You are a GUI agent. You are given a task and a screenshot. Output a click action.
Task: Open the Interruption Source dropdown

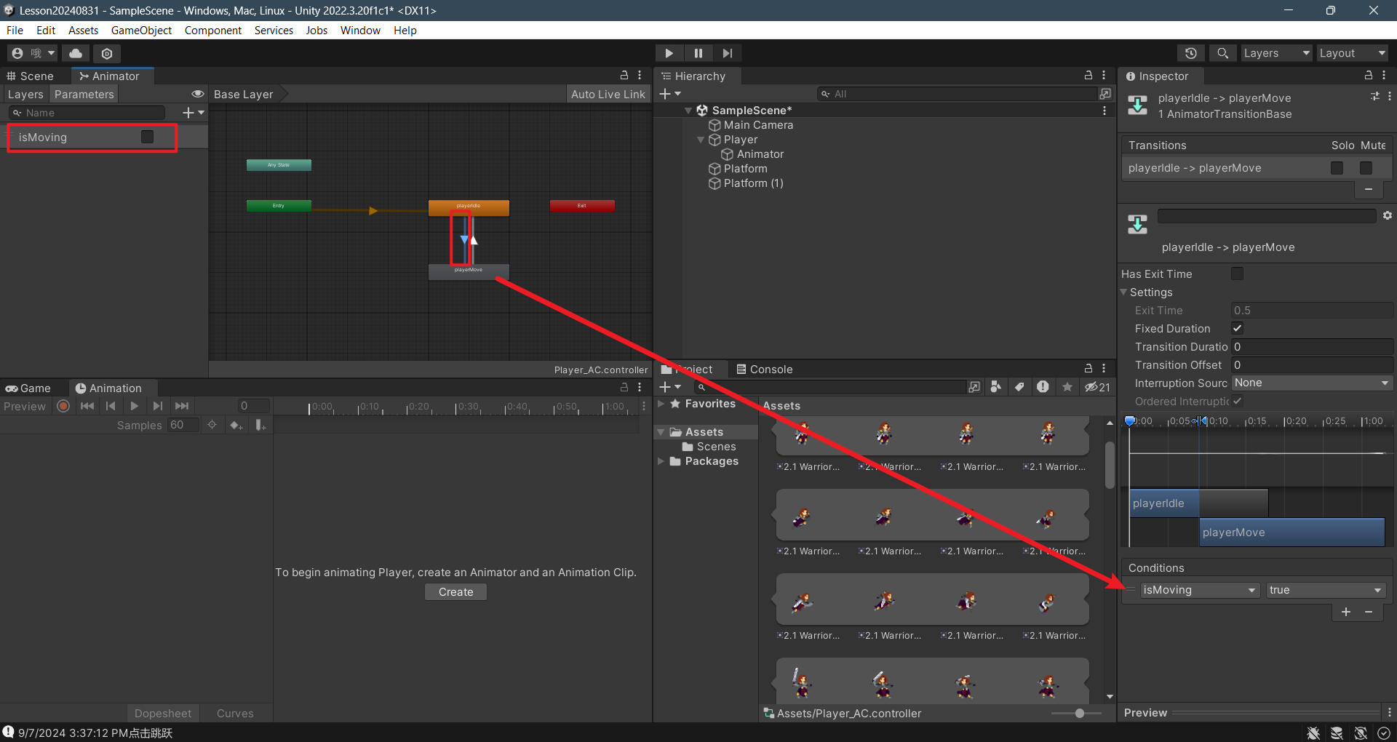pyautogui.click(x=1311, y=383)
